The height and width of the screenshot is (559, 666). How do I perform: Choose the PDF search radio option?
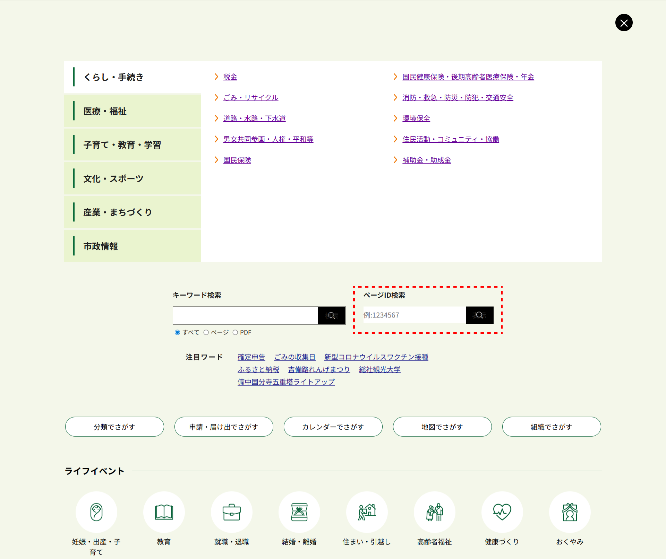pyautogui.click(x=235, y=332)
